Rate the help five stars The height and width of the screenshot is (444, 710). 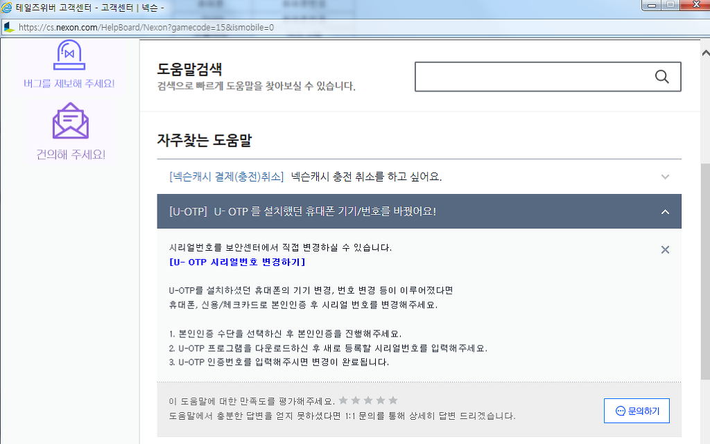393,400
